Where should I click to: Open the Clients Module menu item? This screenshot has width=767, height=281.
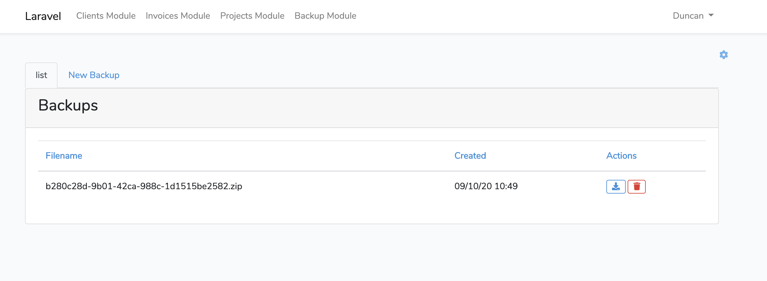click(106, 16)
